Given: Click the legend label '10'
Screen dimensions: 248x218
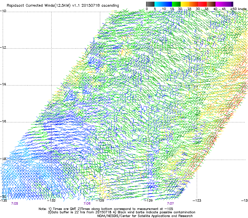Looking at the screenshot, I should (164, 9).
